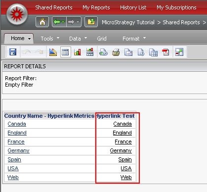Open the Data menu

coord(78,39)
